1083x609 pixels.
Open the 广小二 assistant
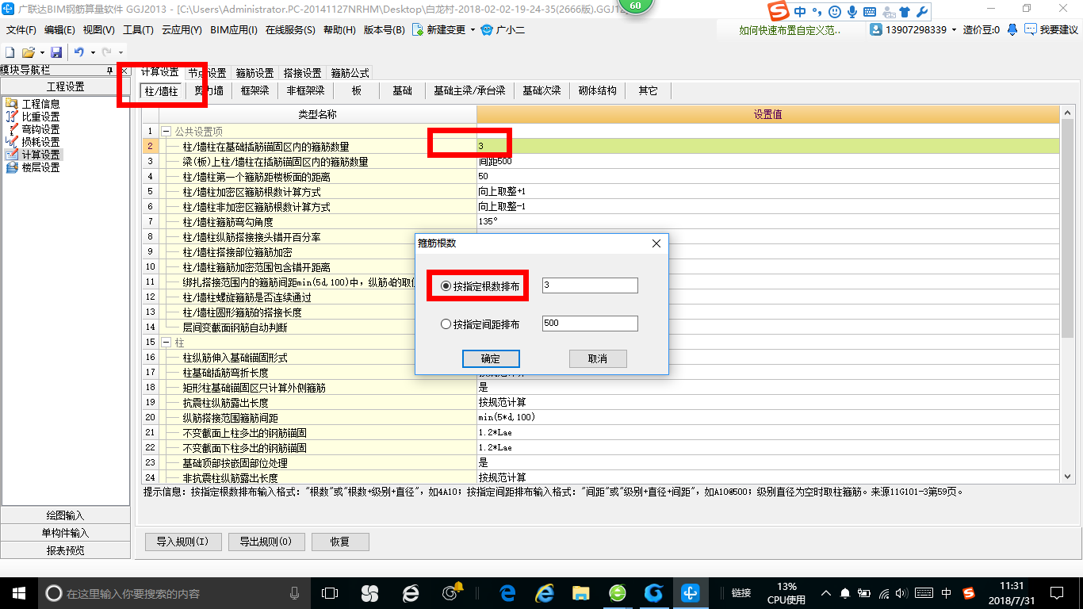pos(503,30)
